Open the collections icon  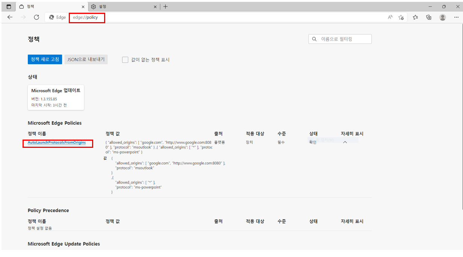point(429,17)
